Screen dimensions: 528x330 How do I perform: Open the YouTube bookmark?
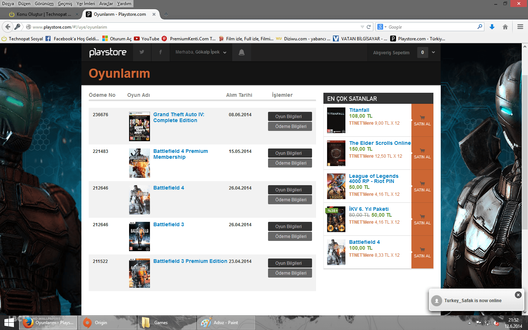[147, 38]
